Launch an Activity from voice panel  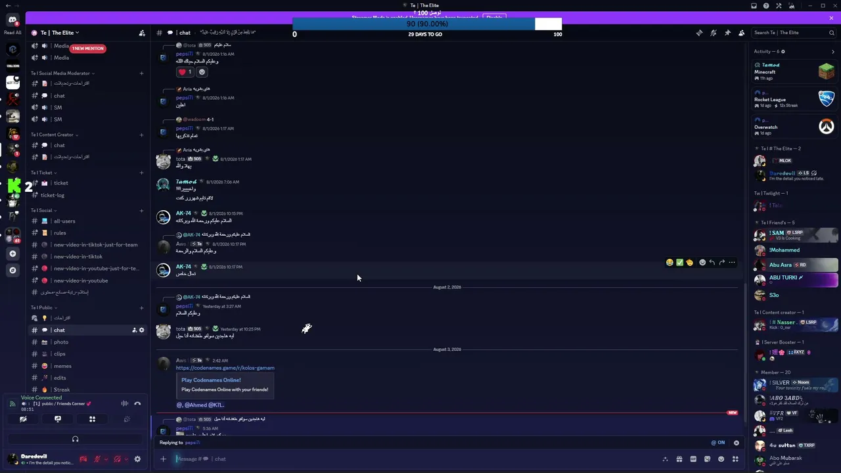click(x=92, y=419)
